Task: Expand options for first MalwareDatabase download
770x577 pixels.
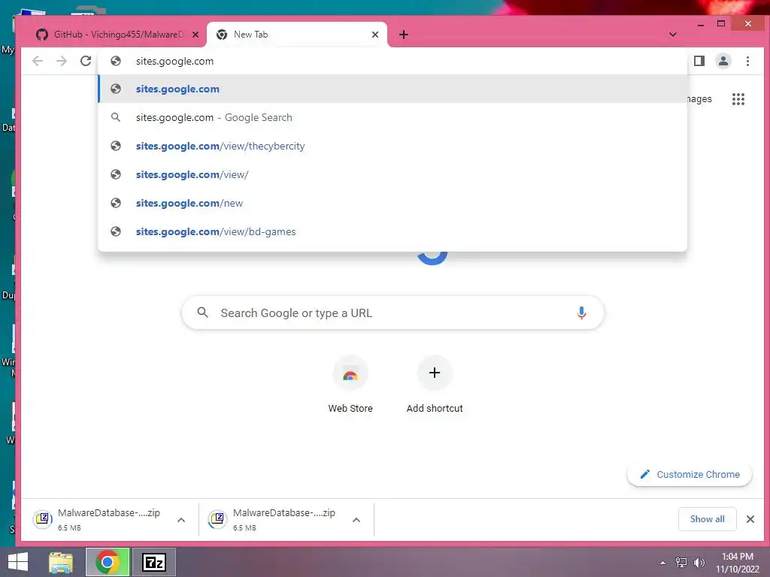Action: pos(181,520)
